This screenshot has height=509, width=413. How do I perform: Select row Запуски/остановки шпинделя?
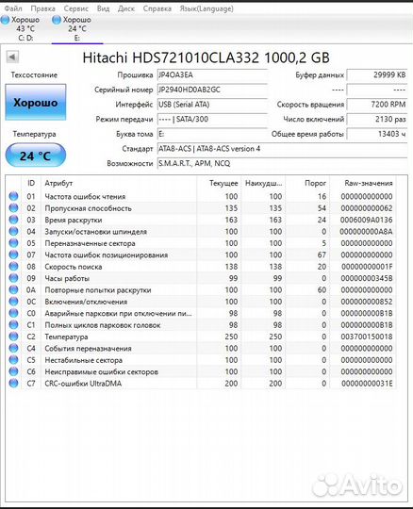point(201,232)
